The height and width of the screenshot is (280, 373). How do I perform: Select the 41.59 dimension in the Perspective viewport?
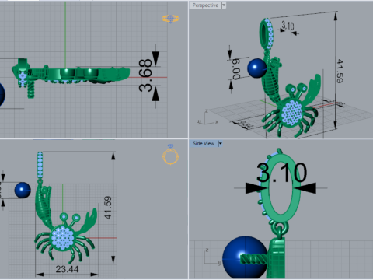click(x=340, y=71)
